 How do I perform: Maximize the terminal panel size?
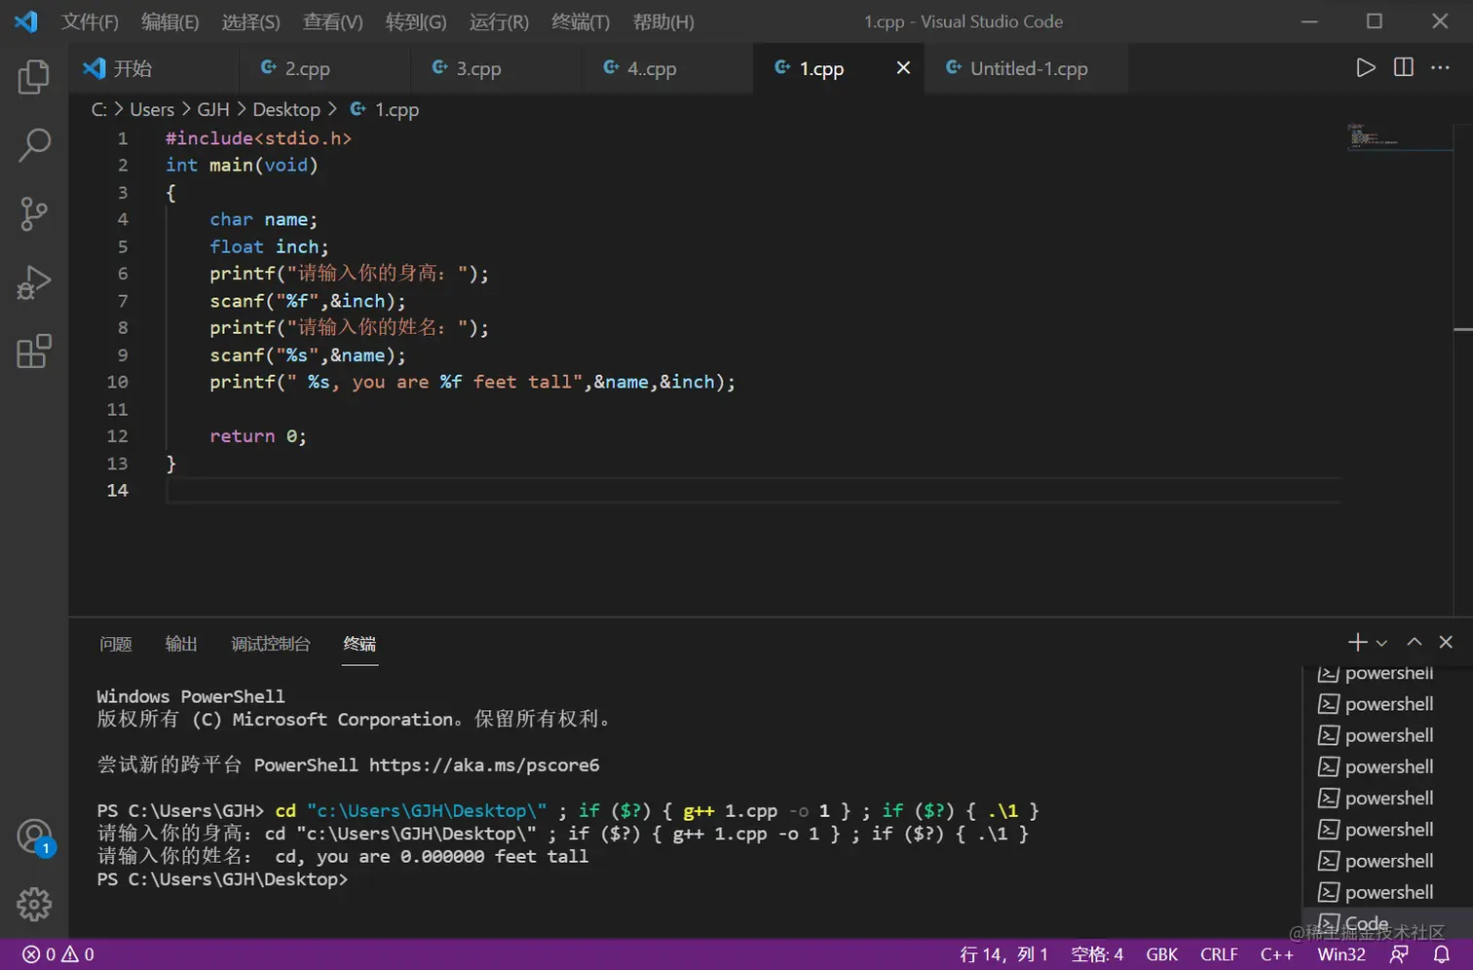coord(1415,642)
